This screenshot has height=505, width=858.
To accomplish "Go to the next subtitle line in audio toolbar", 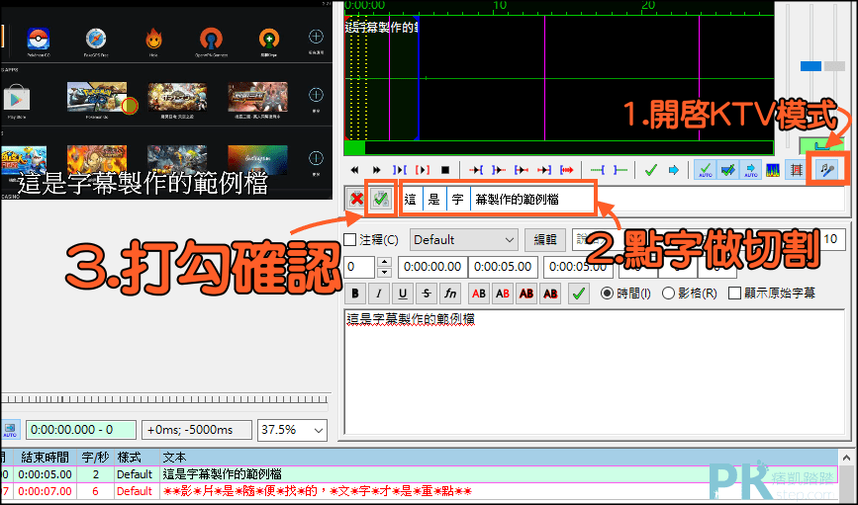I will pos(376,170).
